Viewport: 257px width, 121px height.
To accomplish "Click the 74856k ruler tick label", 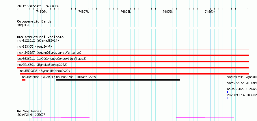I will click(42, 12).
